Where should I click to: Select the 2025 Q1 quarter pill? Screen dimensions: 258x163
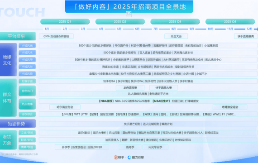[65, 22]
